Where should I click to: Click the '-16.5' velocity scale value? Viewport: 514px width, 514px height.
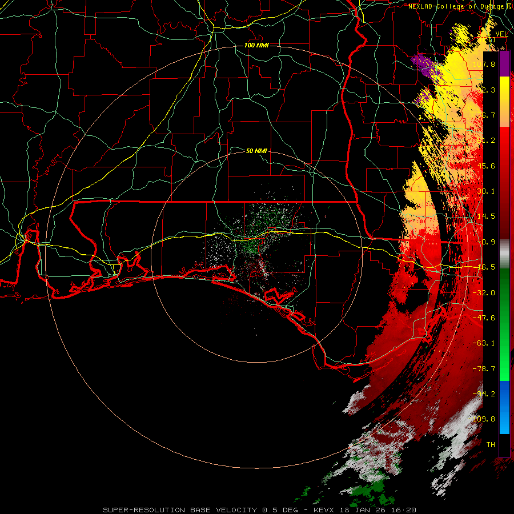coord(484,267)
